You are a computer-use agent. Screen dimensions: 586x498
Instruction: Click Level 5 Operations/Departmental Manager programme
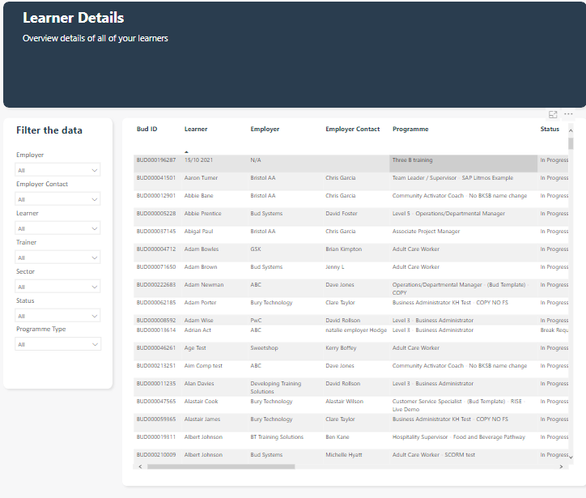448,214
